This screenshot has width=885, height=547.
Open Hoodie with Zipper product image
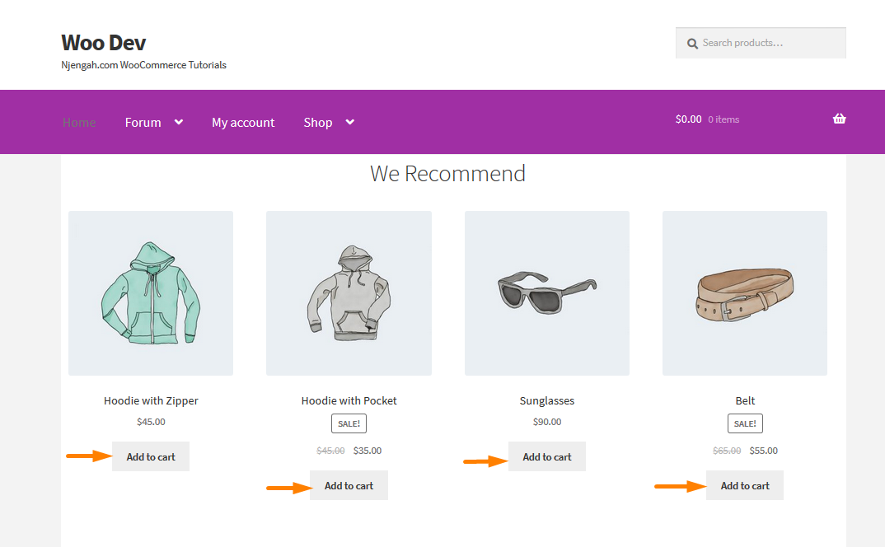coord(151,293)
